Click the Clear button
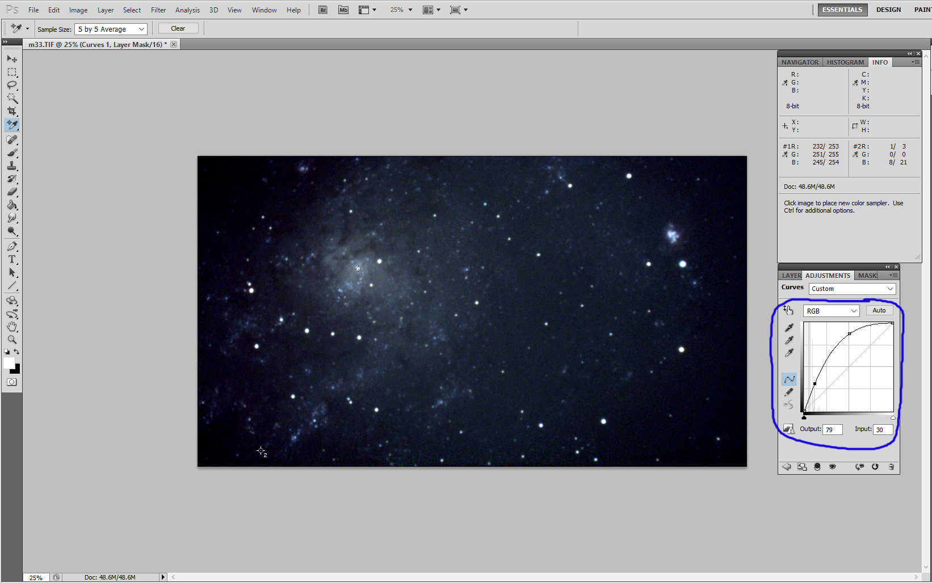 pos(178,28)
